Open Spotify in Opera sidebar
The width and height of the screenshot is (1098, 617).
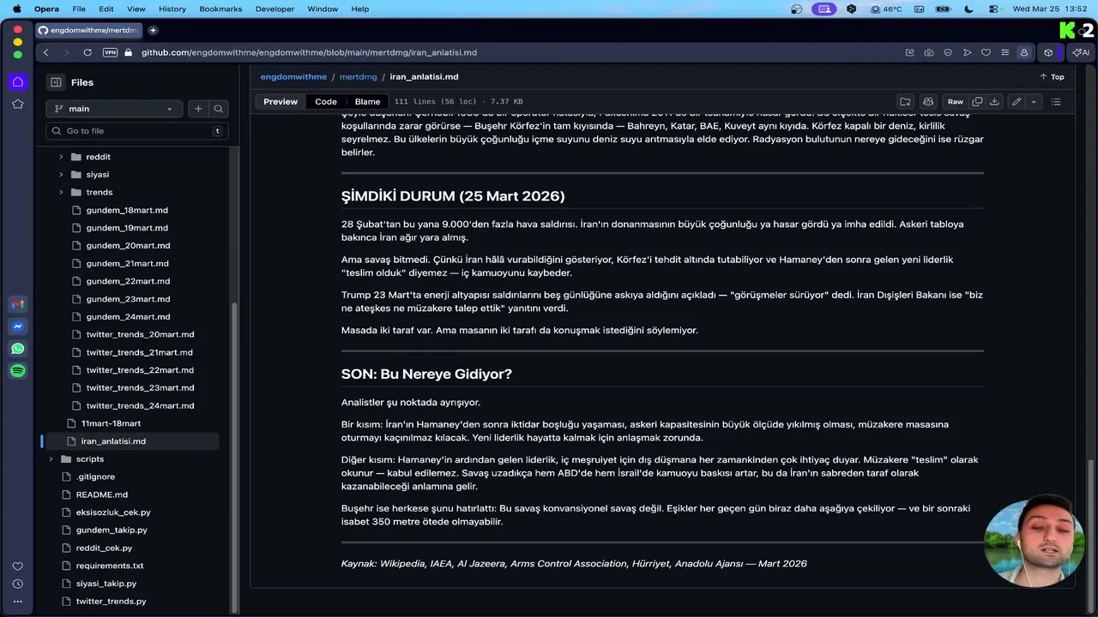(x=17, y=371)
